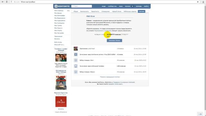Select the bottom sticker set purchase icon
Image resolution: width=206 pixels, height=116 pixels.
76,72
